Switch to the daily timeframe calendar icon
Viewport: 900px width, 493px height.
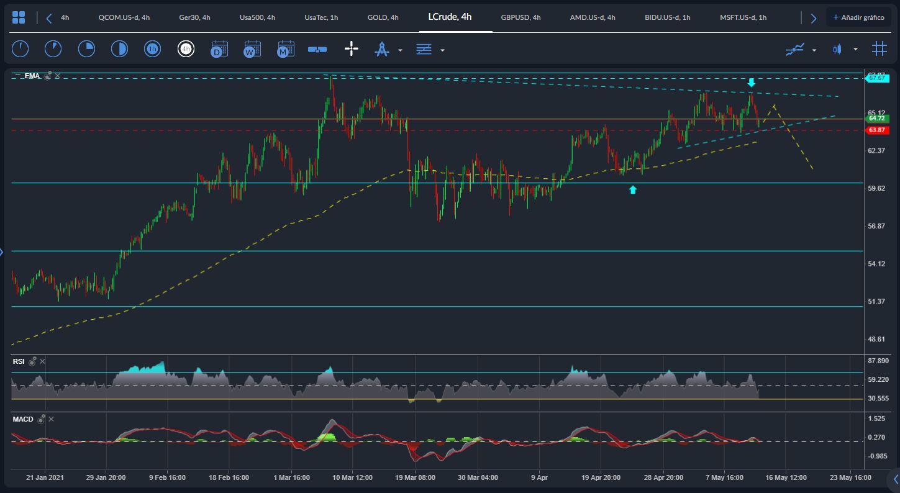pos(219,49)
